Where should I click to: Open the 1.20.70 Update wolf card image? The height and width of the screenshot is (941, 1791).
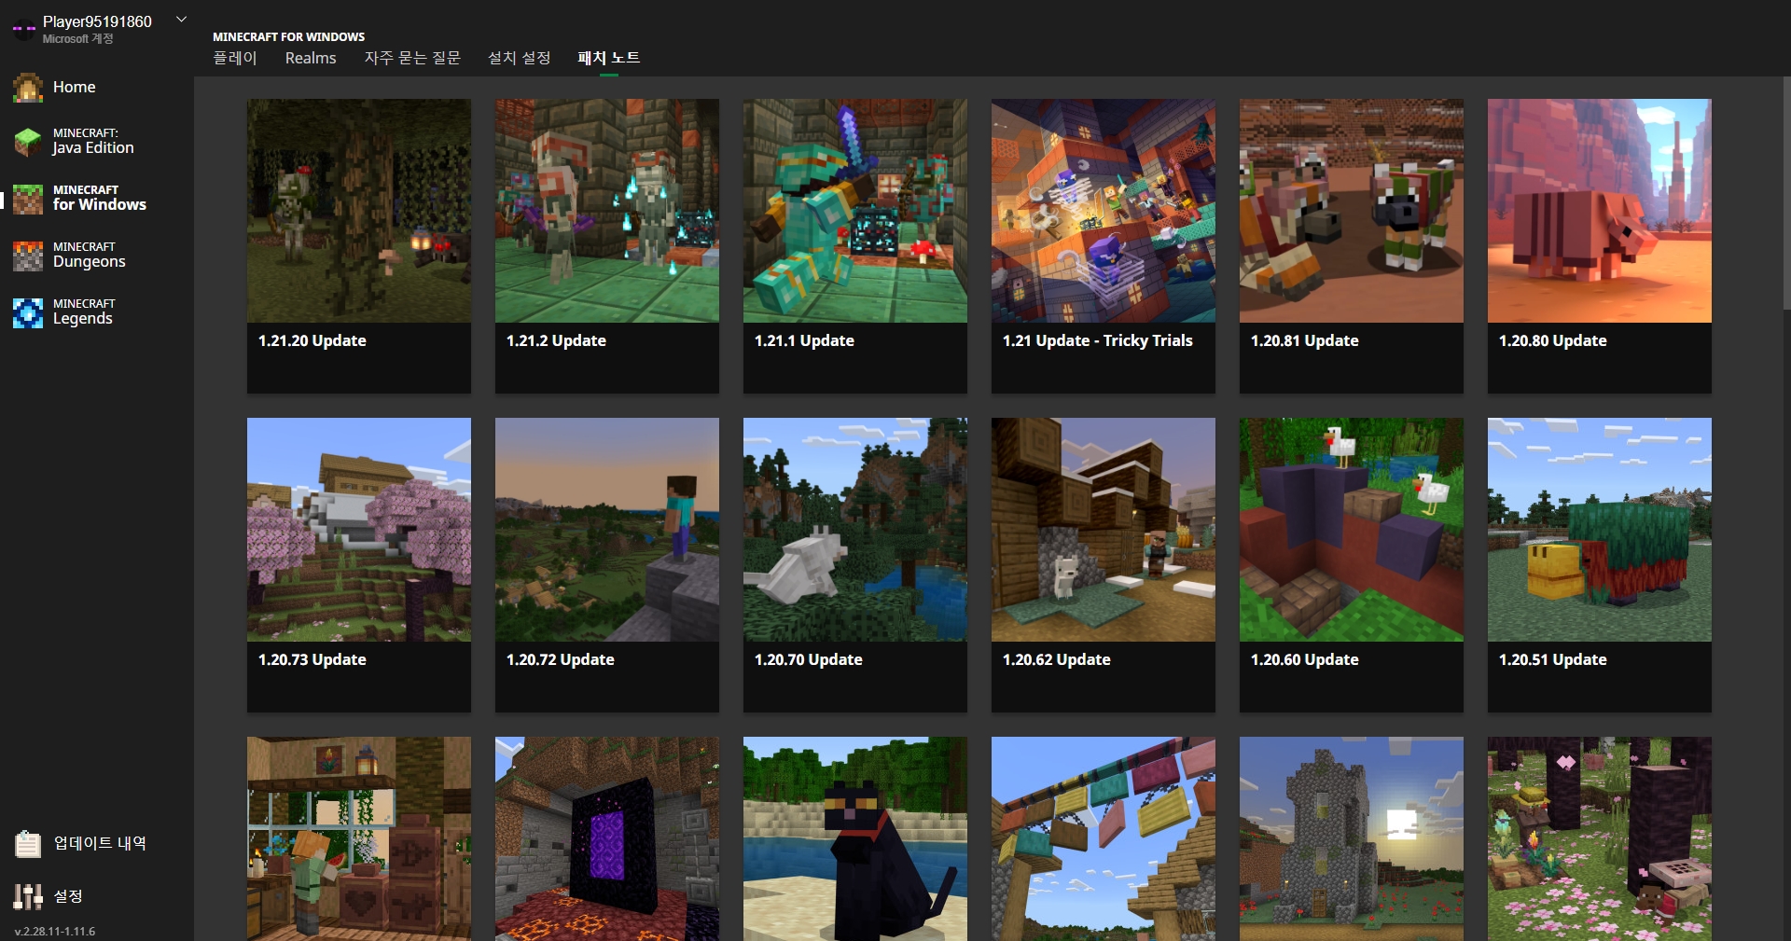(855, 530)
